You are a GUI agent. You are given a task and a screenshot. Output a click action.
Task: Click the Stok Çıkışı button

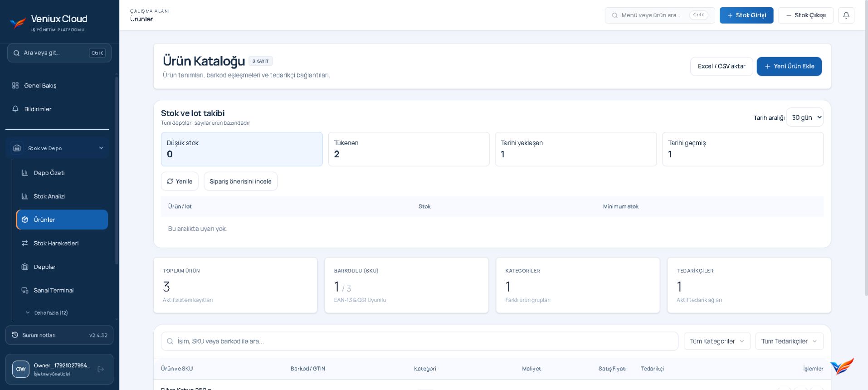pyautogui.click(x=805, y=15)
